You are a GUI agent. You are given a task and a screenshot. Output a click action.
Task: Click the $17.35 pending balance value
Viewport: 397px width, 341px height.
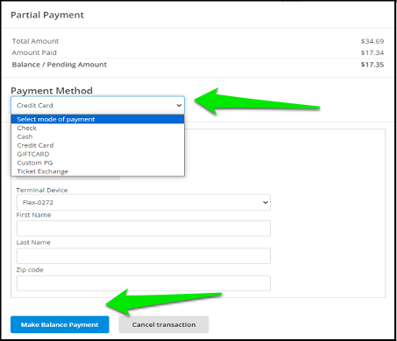(372, 65)
